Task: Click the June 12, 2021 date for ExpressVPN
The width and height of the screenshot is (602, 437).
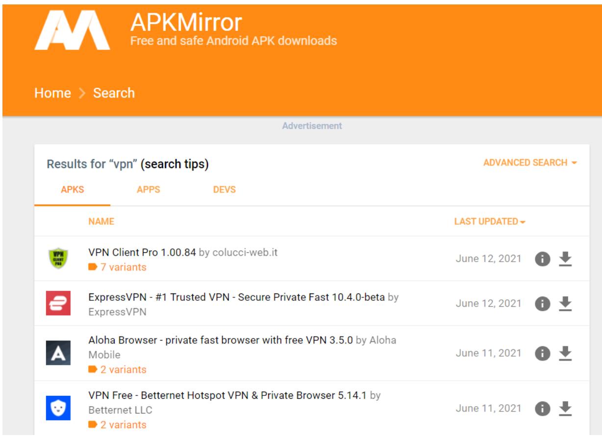Action: [488, 304]
